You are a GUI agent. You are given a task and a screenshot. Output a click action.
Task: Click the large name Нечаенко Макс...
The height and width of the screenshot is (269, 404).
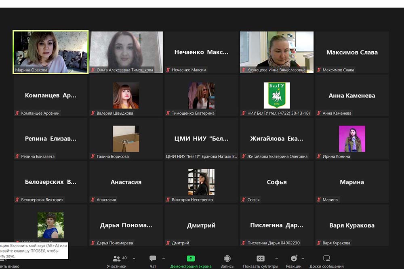(x=201, y=52)
